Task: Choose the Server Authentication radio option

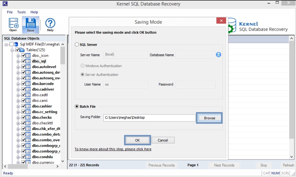Action: tap(82, 75)
